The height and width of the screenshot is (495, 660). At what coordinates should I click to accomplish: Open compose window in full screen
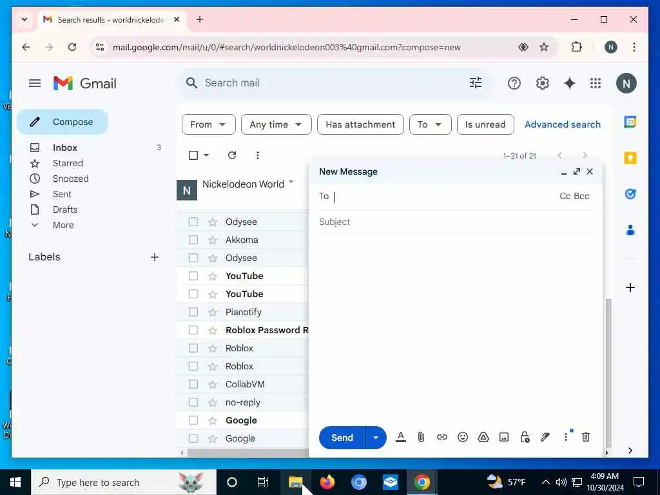tap(577, 171)
